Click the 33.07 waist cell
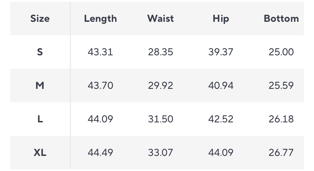 click(x=160, y=152)
